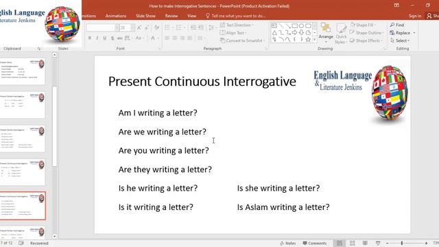Align text left in Paragraph group
This screenshot has height=247, width=439.
[x=167, y=38]
